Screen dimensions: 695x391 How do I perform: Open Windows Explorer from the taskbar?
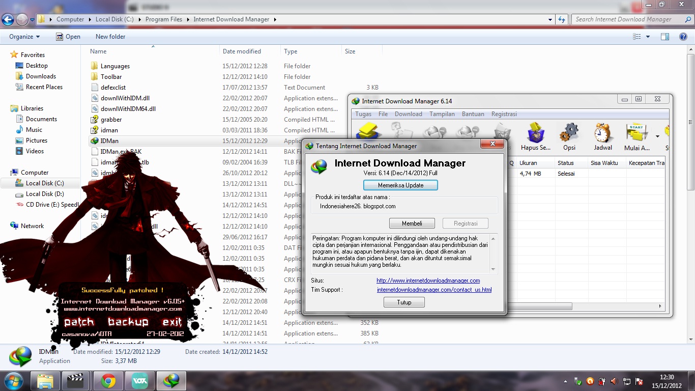(45, 381)
